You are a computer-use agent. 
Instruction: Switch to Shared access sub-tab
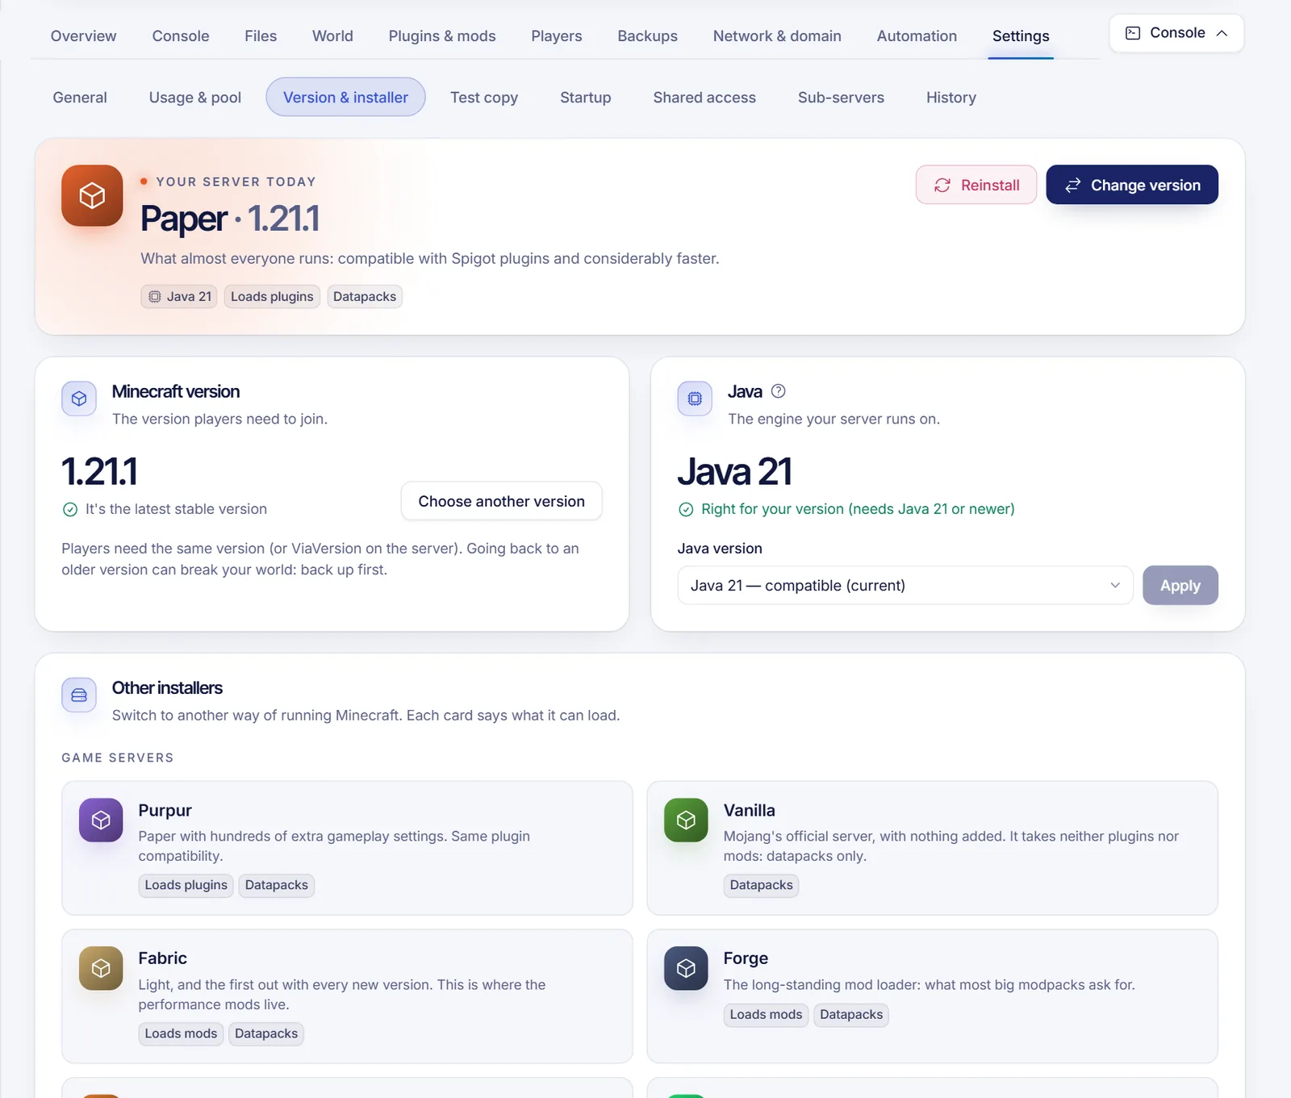[704, 98]
